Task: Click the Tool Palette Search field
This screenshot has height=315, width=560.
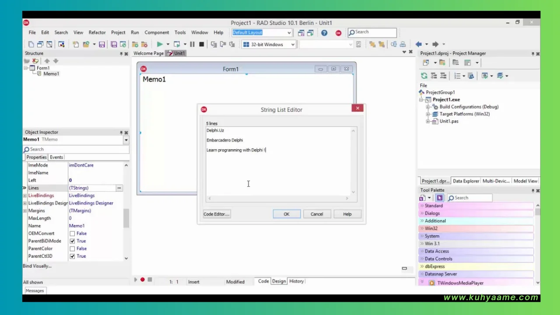Action: [469, 198]
